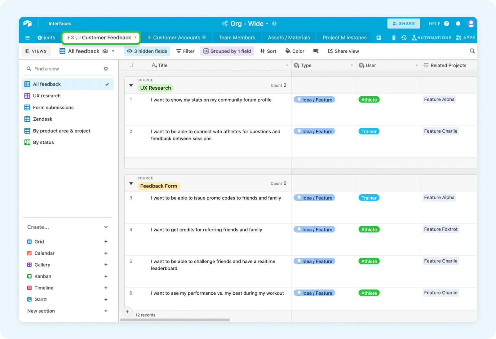Screen dimensions: 496x339
Task: Toggle the select-all rows checkbox
Action: tap(131, 65)
